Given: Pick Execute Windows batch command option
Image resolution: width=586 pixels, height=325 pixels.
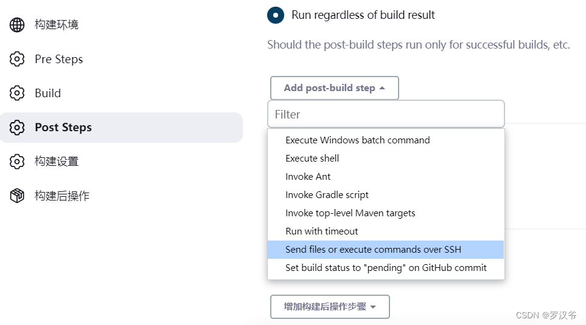Looking at the screenshot, I should 357,140.
